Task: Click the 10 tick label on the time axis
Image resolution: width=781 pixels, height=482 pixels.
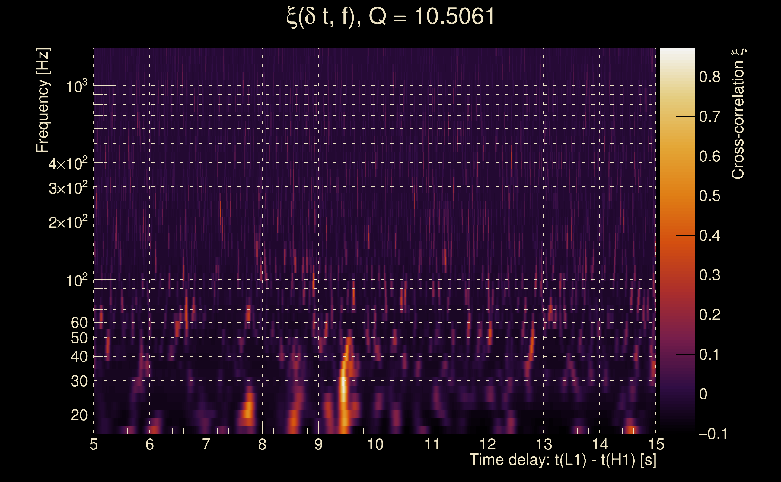Action: click(375, 444)
